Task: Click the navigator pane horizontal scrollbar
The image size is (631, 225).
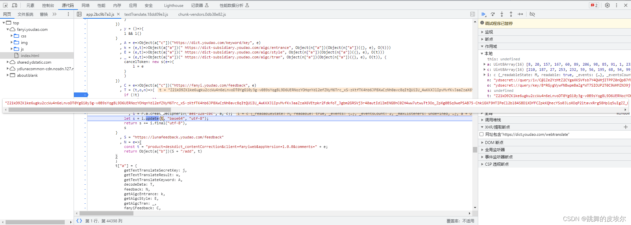Action: [x=35, y=222]
